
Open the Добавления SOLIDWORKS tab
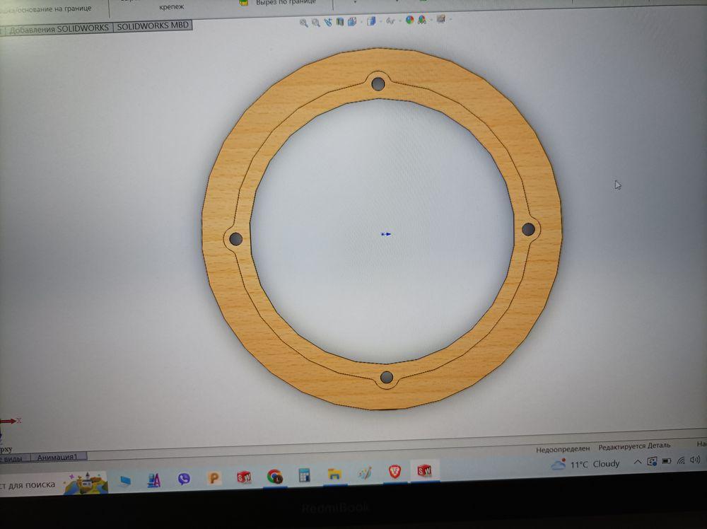59,28
